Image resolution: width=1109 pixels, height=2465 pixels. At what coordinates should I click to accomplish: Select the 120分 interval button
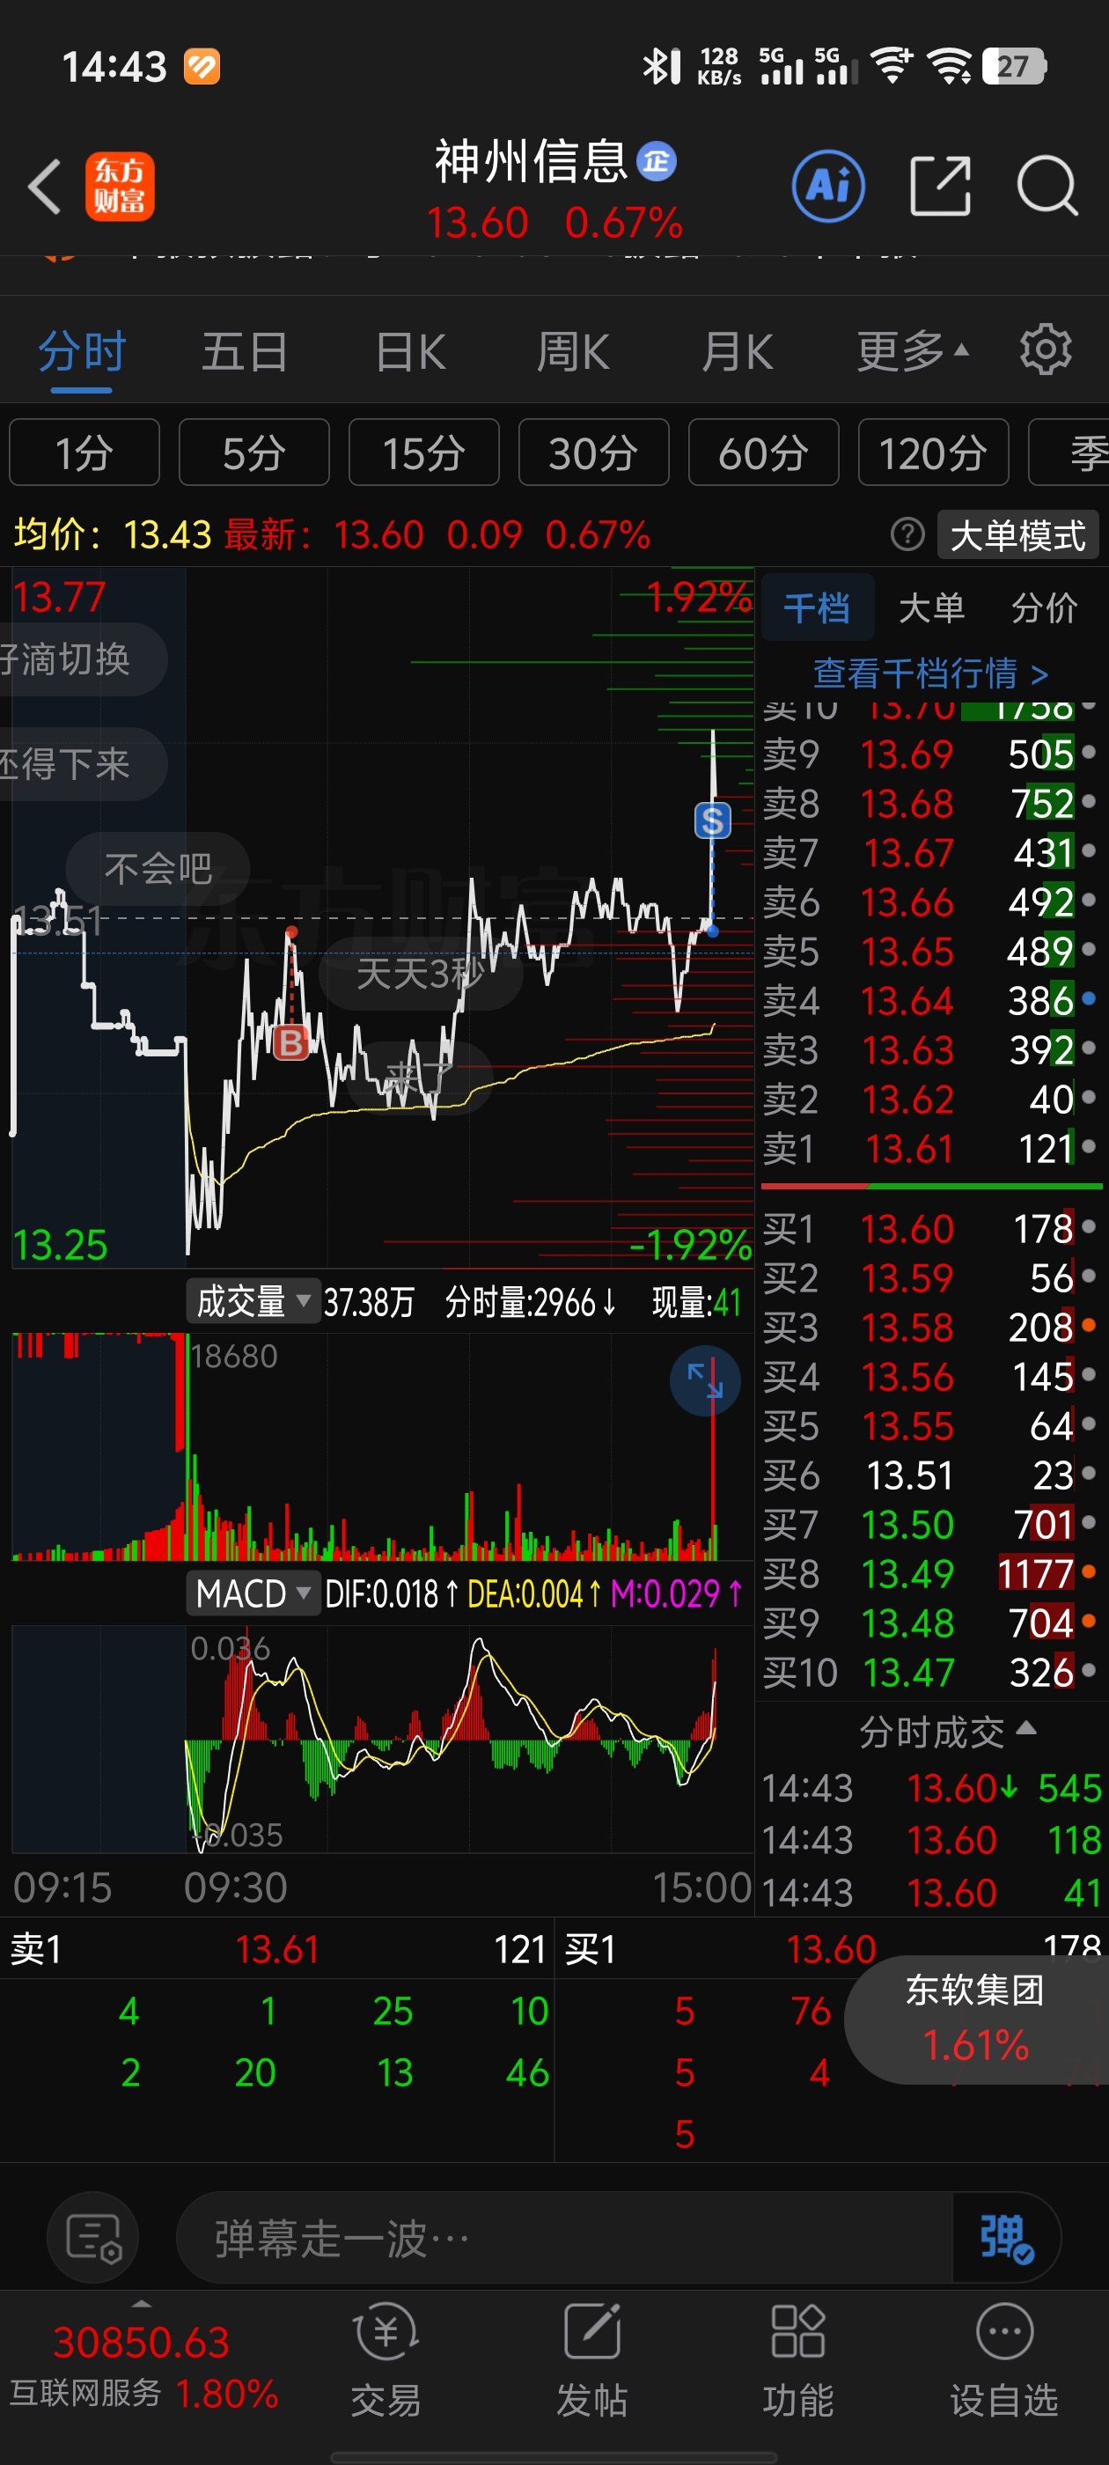(933, 453)
